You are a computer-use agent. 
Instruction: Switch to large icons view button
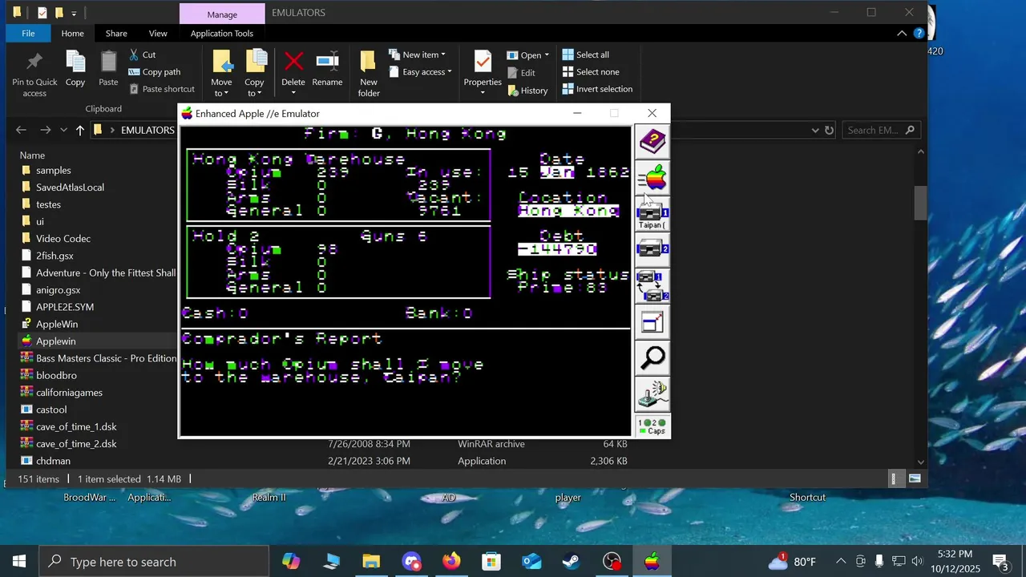pyautogui.click(x=913, y=478)
